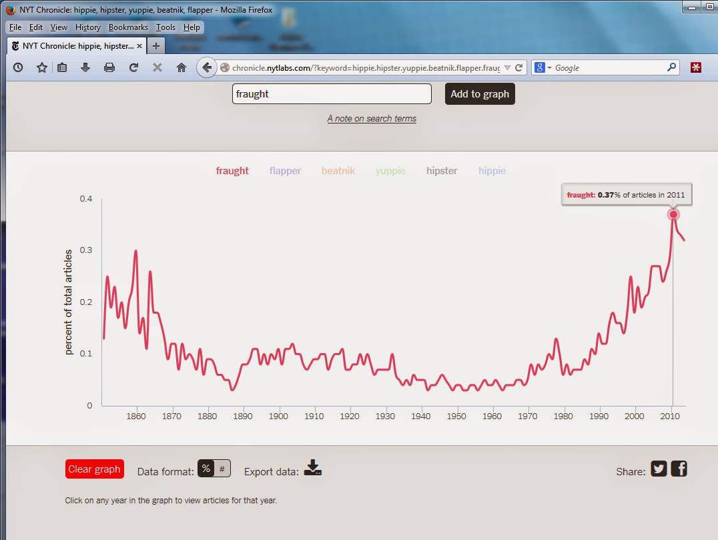
Task: Bookmark this page with the star icon
Action: pyautogui.click(x=41, y=68)
